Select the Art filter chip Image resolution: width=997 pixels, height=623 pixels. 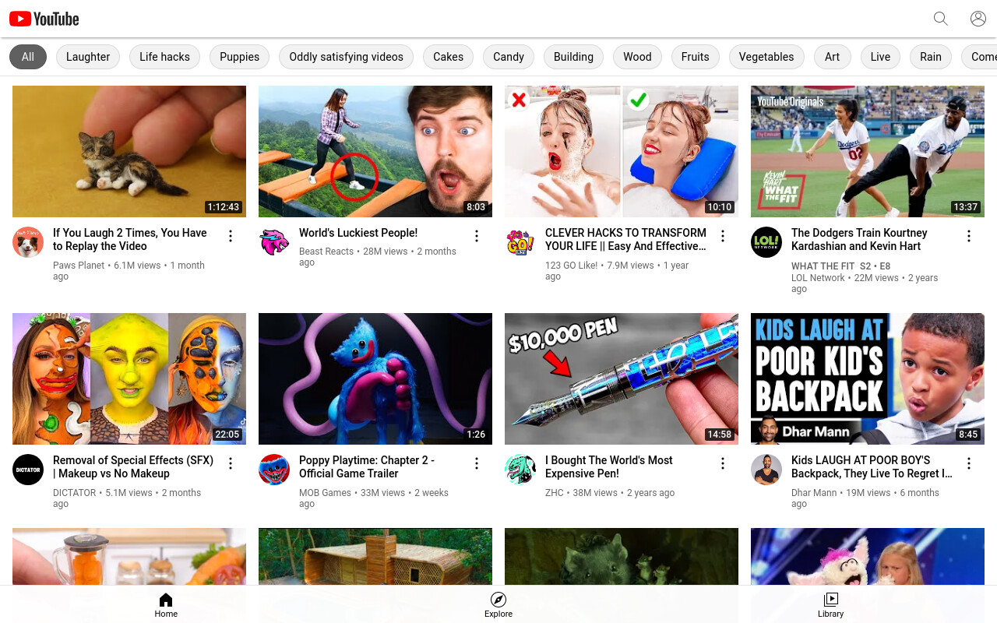(832, 57)
